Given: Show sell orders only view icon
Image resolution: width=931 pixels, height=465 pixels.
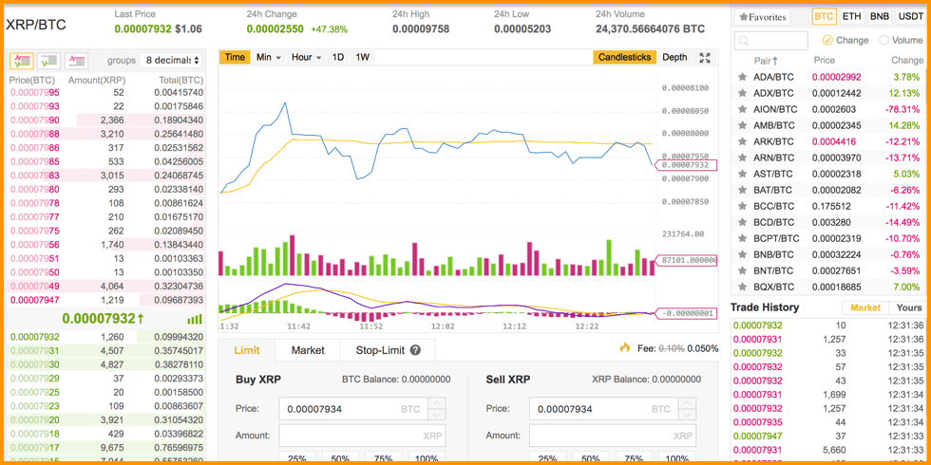Looking at the screenshot, I should click(77, 60).
